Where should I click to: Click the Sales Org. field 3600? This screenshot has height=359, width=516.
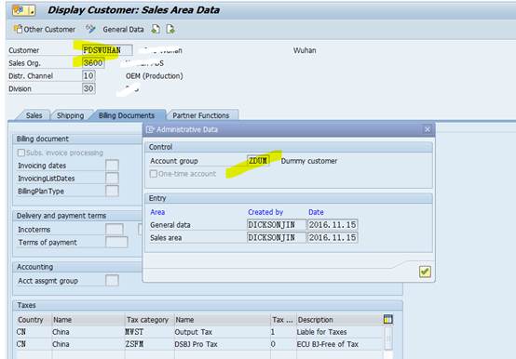(93, 62)
